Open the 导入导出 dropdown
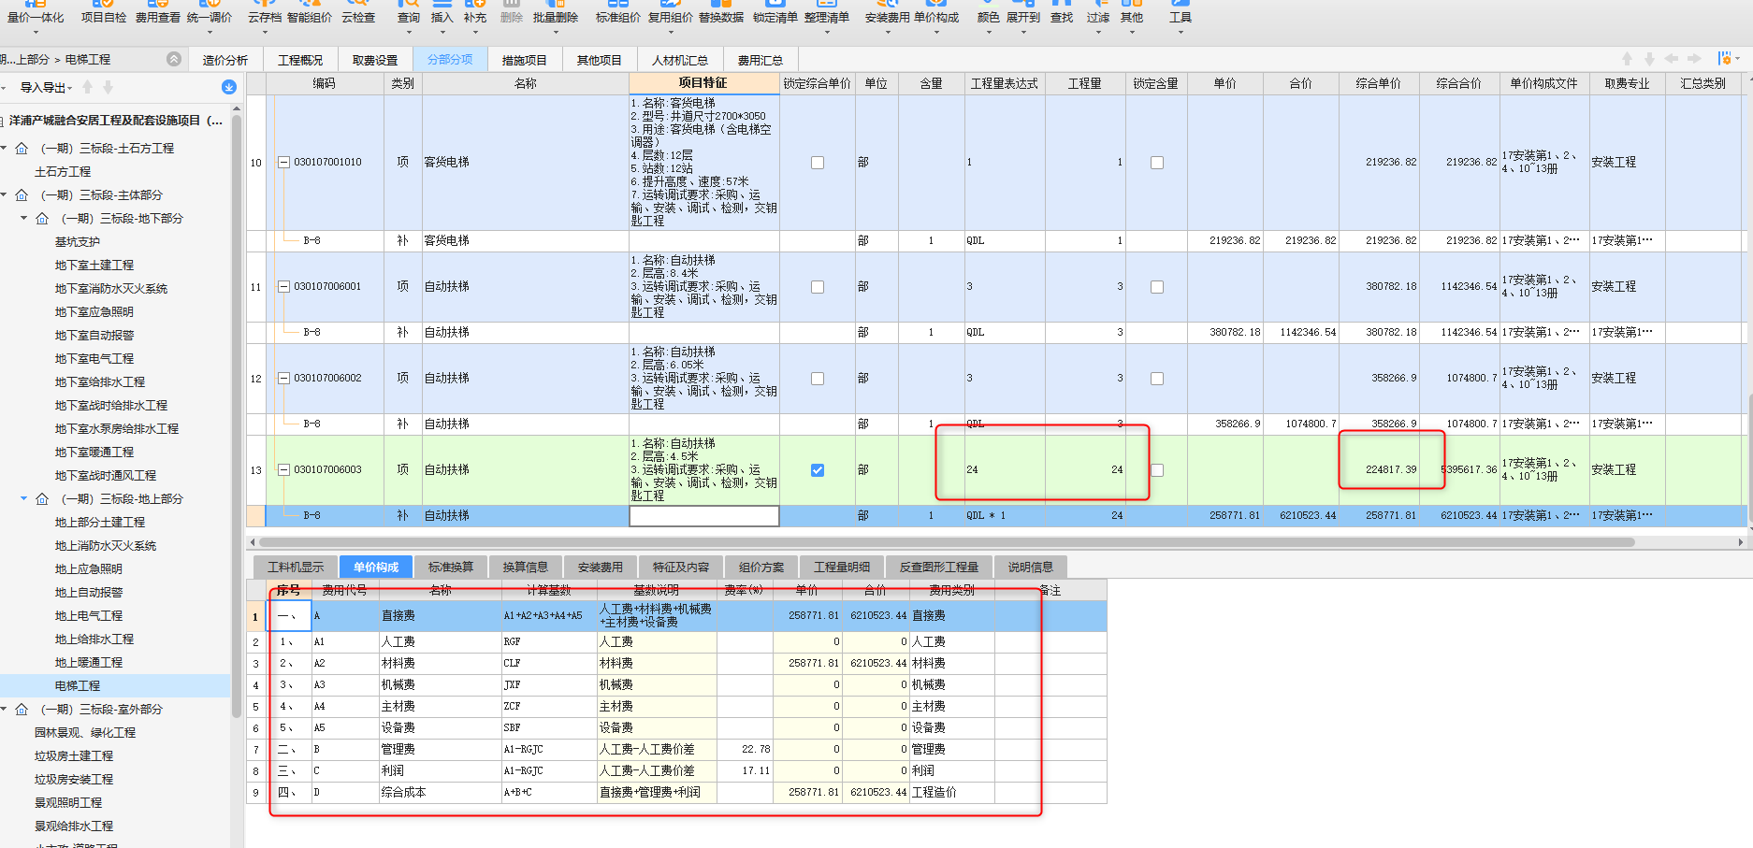This screenshot has width=1753, height=848. 46,87
